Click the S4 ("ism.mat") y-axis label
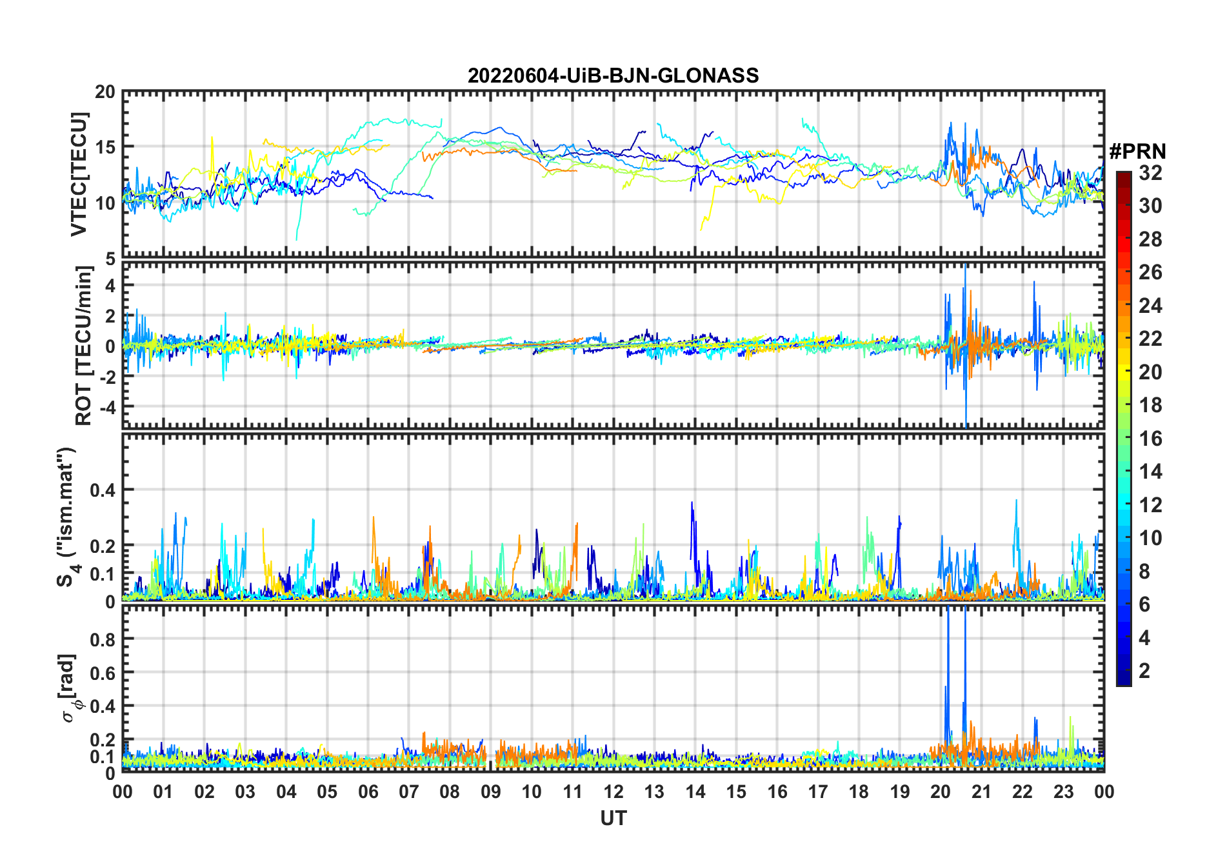 point(67,516)
